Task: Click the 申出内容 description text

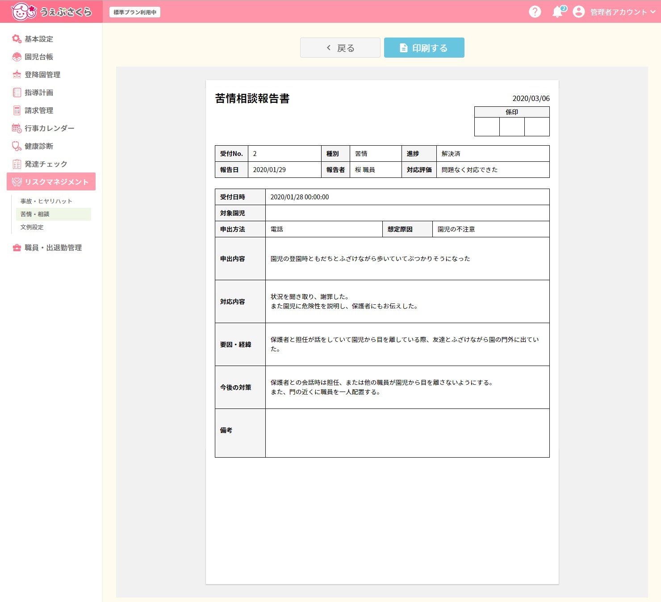Action: coord(370,259)
